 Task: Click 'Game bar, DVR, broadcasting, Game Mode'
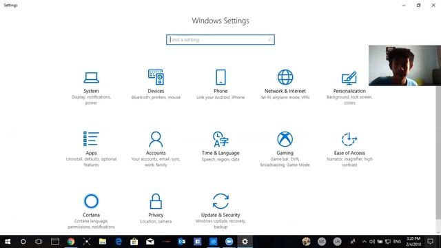[285, 162]
